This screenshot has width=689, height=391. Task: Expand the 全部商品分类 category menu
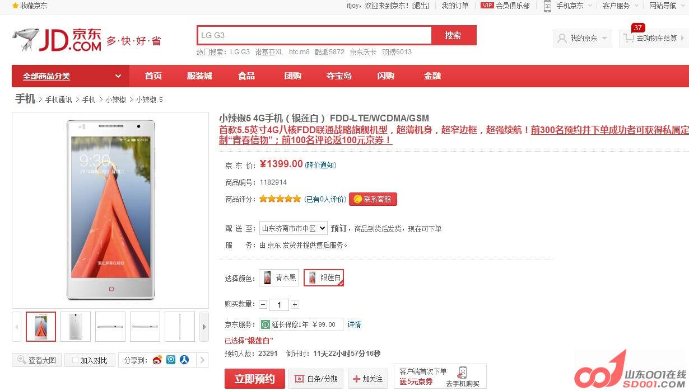click(x=71, y=76)
